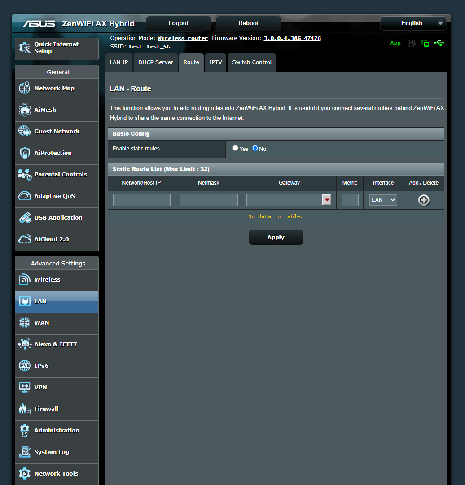Open the Gateway dropdown arrow
This screenshot has height=485, width=465.
(x=326, y=200)
